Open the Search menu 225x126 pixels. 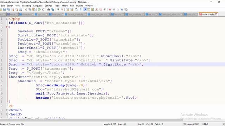point(10,6)
